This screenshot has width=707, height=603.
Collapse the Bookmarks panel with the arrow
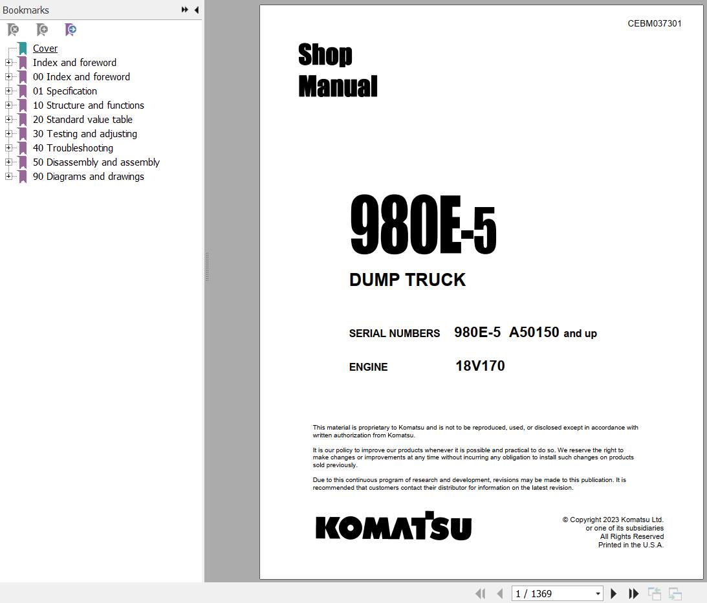point(197,10)
